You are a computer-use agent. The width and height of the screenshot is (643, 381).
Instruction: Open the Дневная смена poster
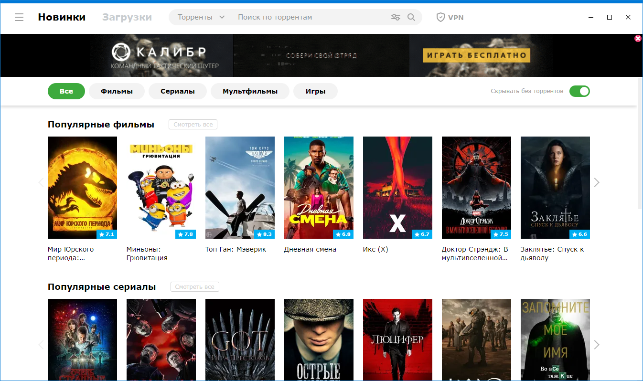[x=319, y=188]
